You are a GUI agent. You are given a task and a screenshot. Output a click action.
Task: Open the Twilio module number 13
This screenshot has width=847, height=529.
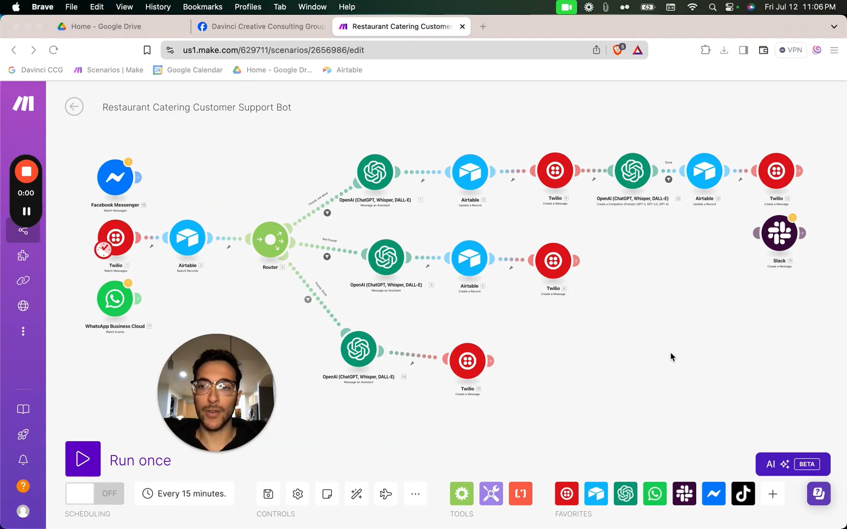776,170
